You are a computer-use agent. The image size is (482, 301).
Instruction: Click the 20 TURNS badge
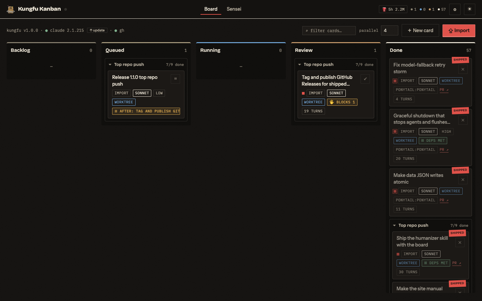405,159
